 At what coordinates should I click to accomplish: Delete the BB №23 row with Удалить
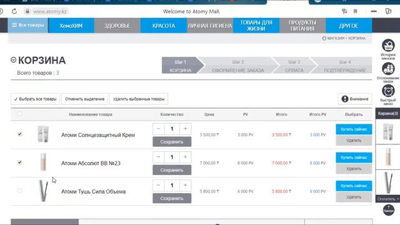click(354, 169)
